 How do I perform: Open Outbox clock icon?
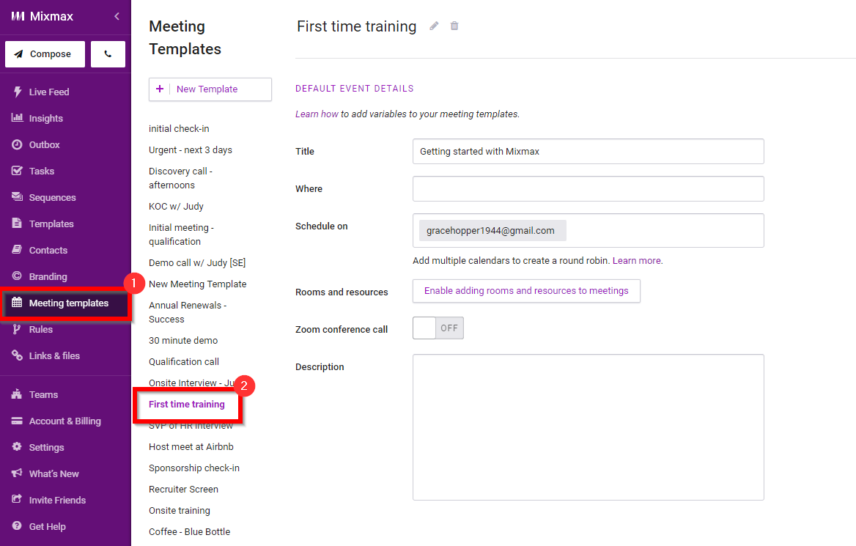click(18, 144)
